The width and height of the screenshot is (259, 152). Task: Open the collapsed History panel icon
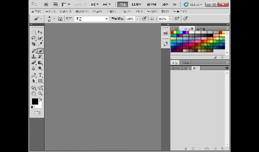click(166, 44)
